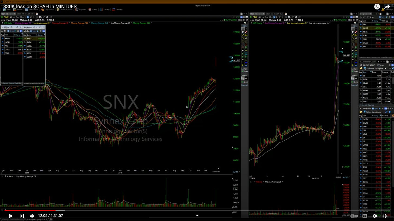Toggle Show checkbox in right drawing toolbar
The height and width of the screenshot is (221, 394).
pos(353,82)
